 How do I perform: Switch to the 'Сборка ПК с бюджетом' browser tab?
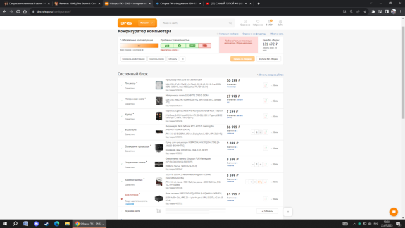click(x=178, y=4)
